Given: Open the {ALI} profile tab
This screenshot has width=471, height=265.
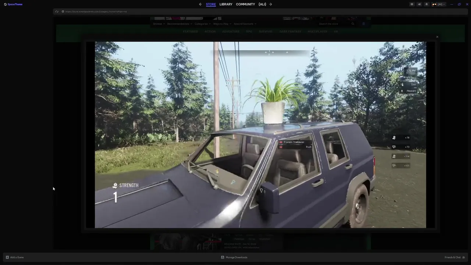Looking at the screenshot, I should pos(262,4).
